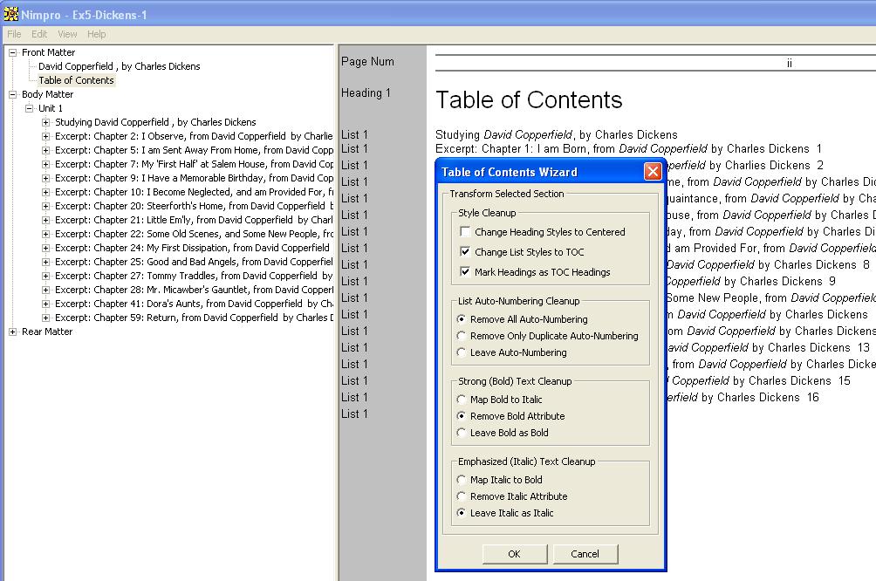The height and width of the screenshot is (581, 876).
Task: Expand the Excerpt: Chapter 7 node
Action: [x=46, y=164]
